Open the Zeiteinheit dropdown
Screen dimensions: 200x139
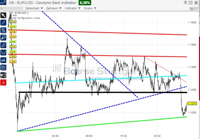click(x=34, y=8)
